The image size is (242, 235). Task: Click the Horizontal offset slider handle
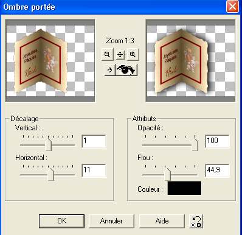(x=50, y=175)
